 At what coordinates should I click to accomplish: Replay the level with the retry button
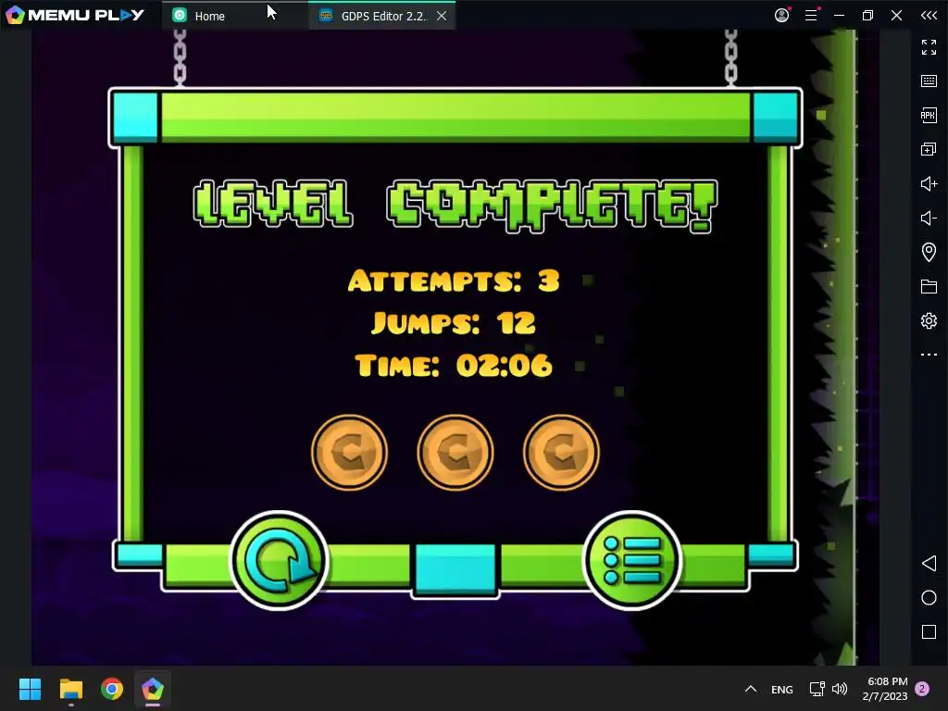pyautogui.click(x=279, y=560)
